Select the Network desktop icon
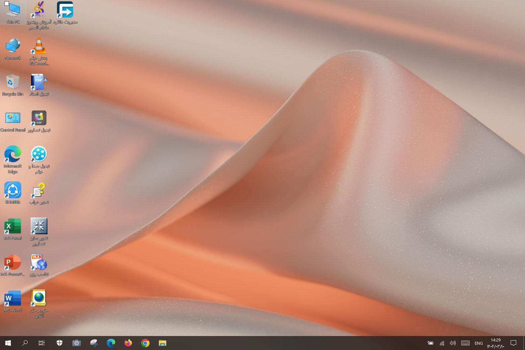The height and width of the screenshot is (350, 525). click(13, 49)
